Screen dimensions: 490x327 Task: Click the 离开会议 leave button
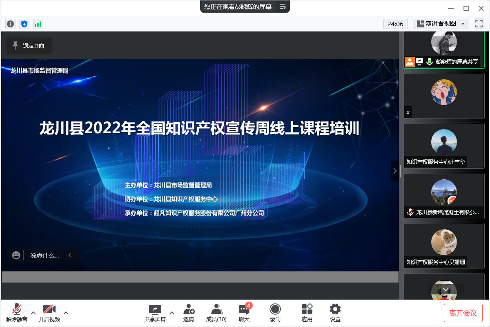pyautogui.click(x=463, y=313)
